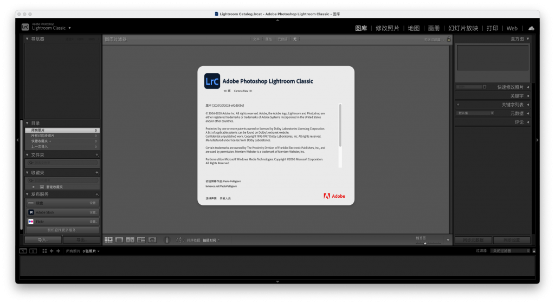Screen dimensions: 555x304
Task: Click the Adobe logo in About dialog
Action: click(x=334, y=196)
